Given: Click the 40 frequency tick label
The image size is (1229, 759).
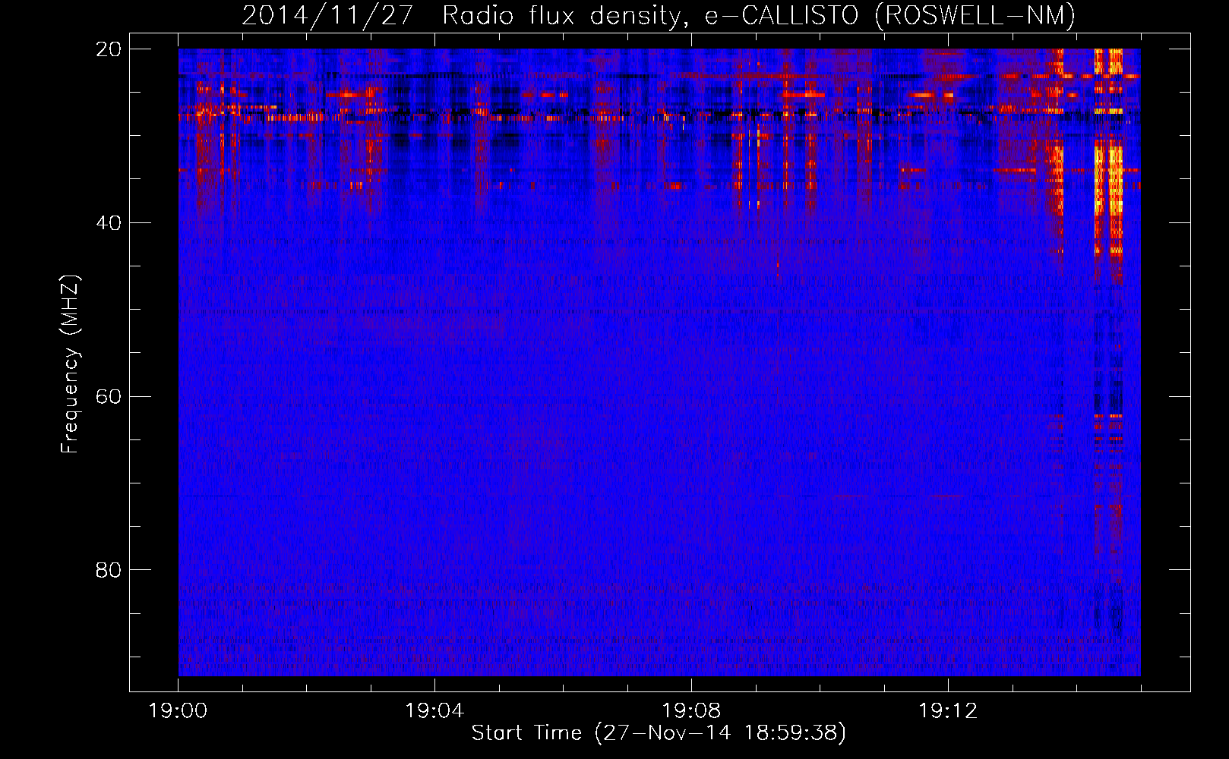Looking at the screenshot, I should 109,223.
